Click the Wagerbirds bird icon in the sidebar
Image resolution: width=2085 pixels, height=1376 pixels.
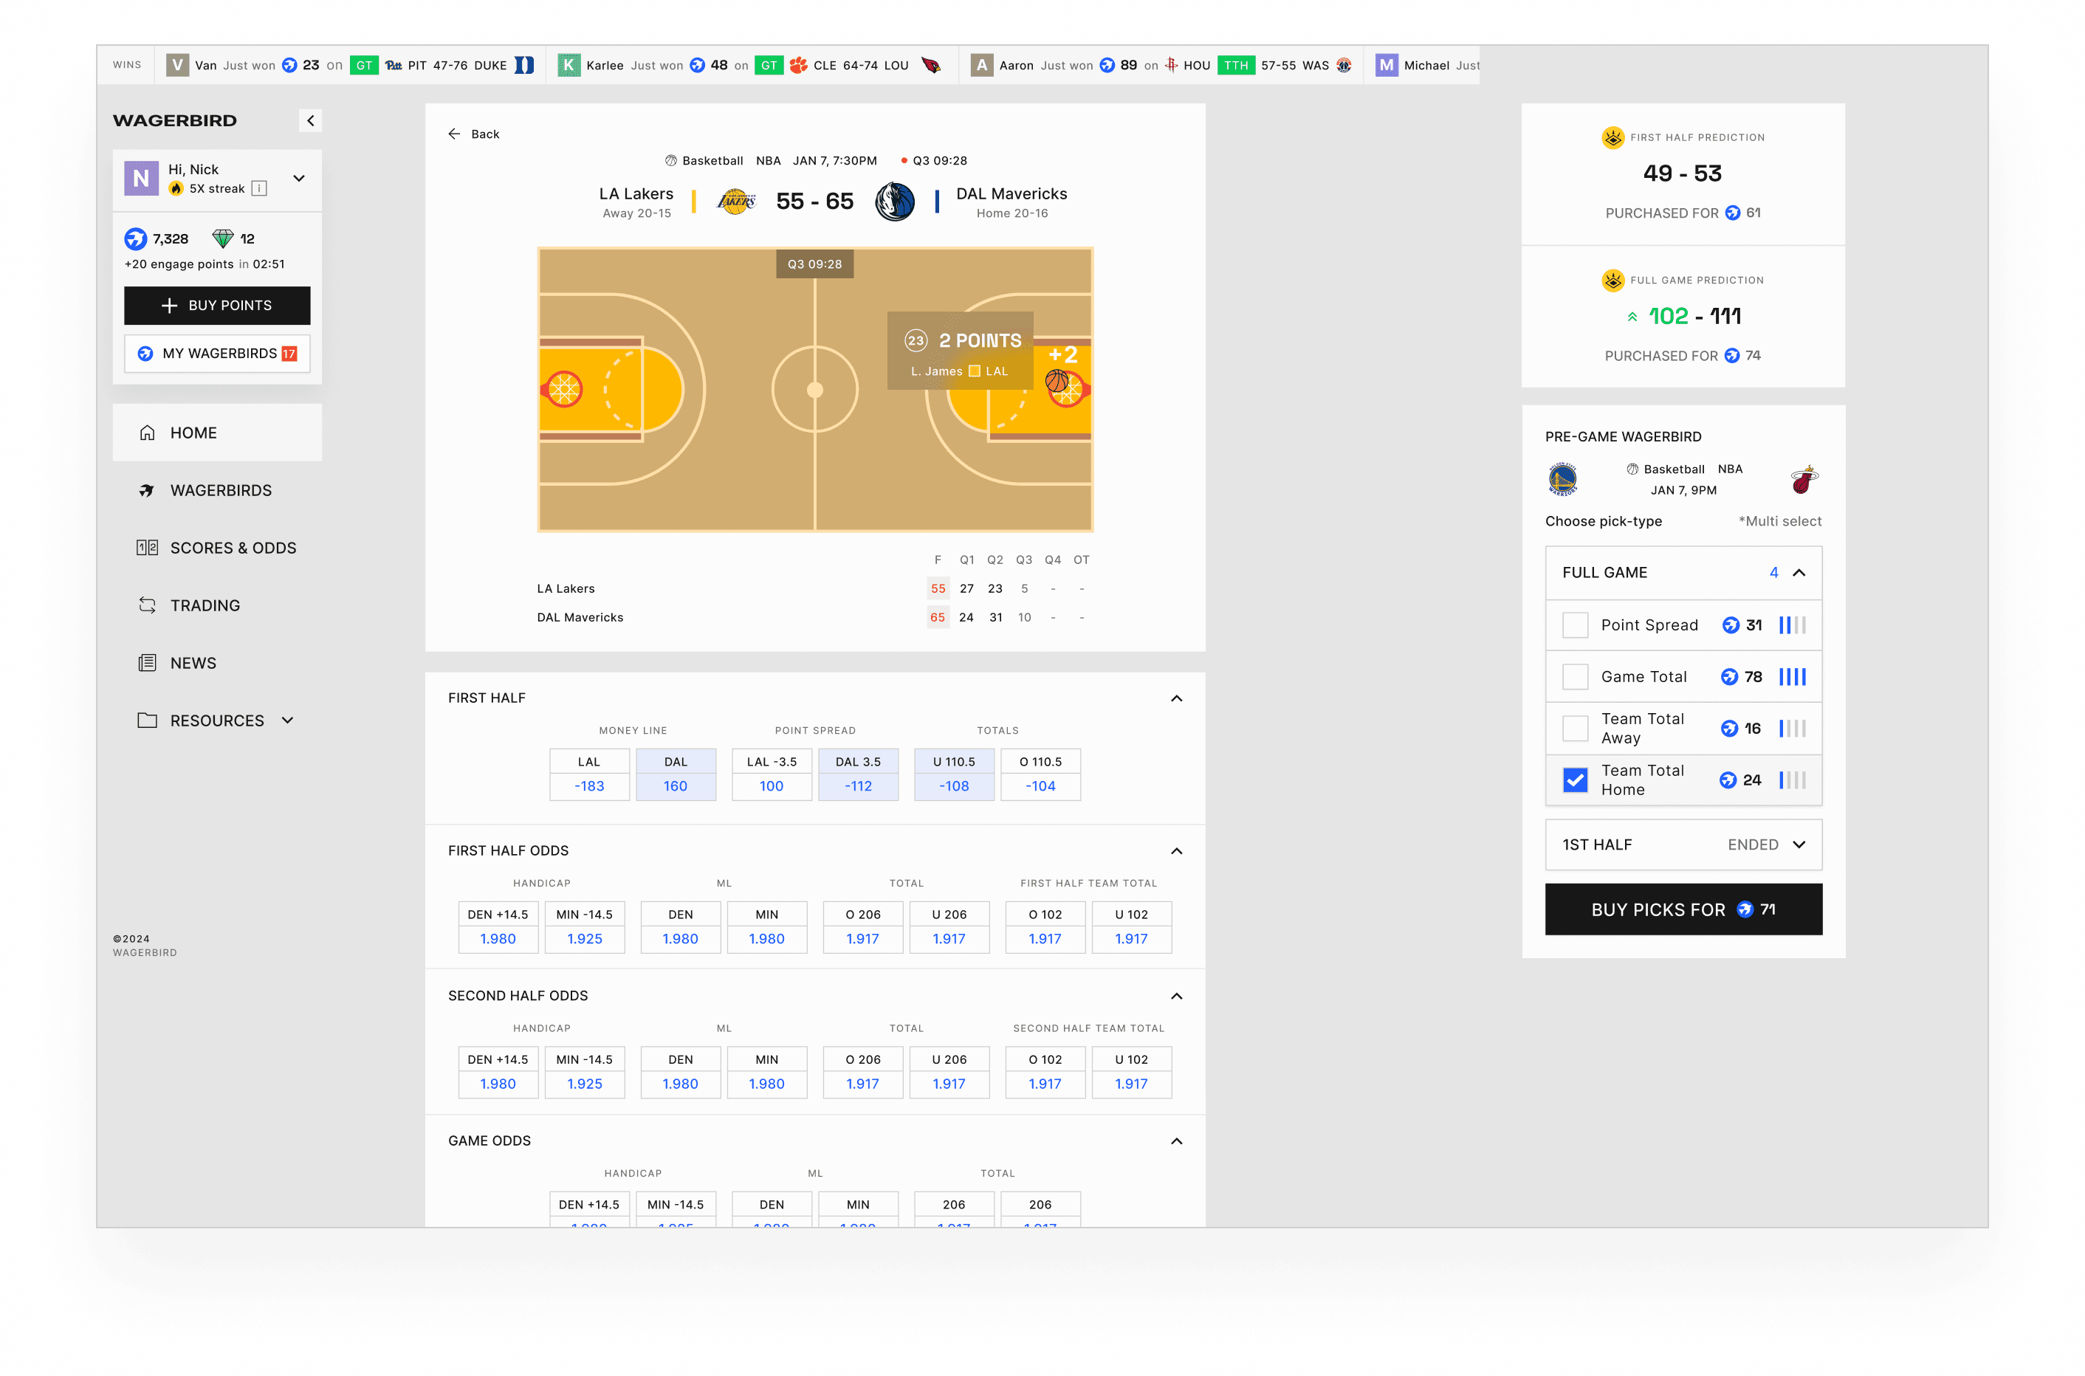click(x=148, y=491)
